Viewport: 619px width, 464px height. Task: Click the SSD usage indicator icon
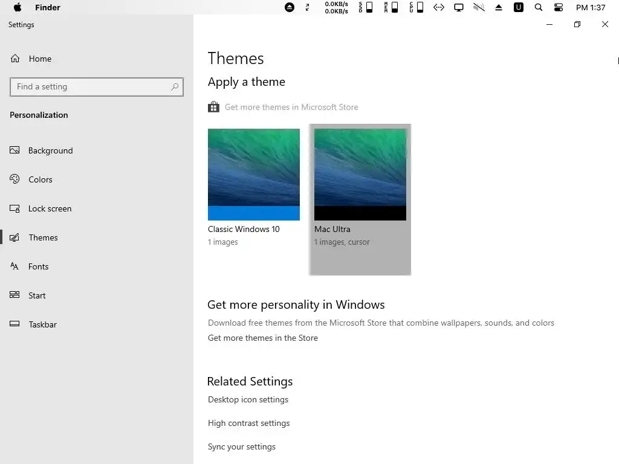point(366,7)
